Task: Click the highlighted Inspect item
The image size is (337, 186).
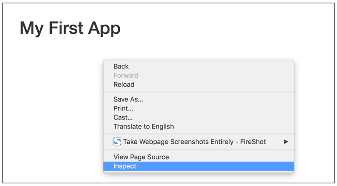Action: 125,166
